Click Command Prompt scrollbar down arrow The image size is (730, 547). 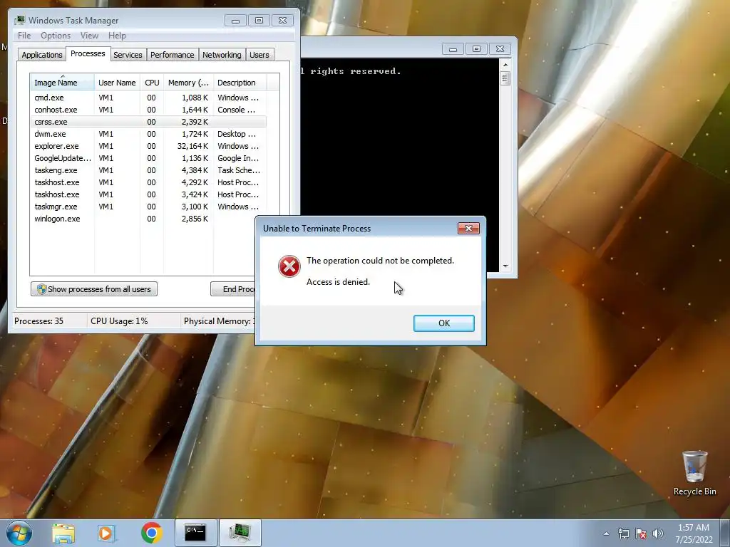tap(505, 266)
